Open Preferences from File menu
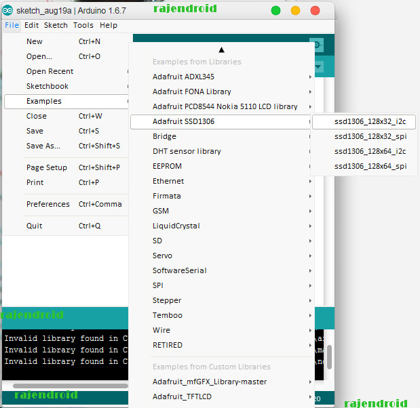 pos(66,205)
